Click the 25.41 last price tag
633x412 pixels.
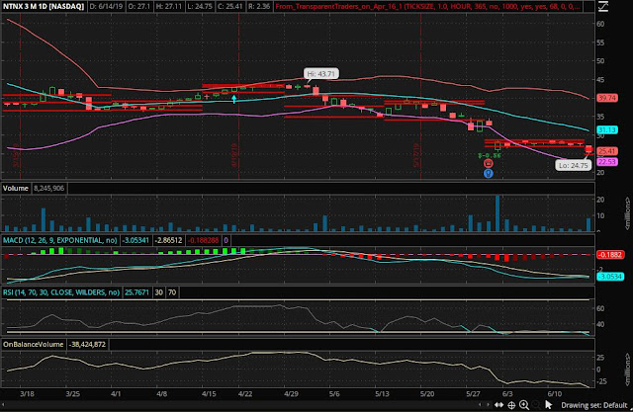coord(607,151)
